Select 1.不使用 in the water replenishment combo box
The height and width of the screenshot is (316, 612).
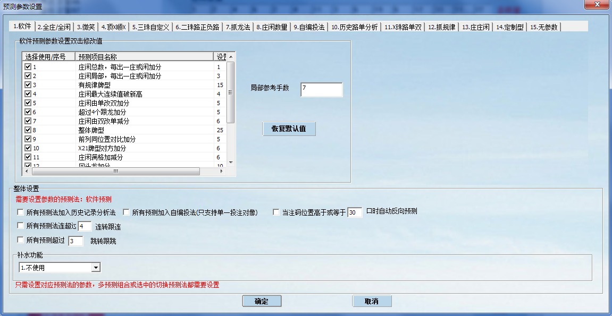click(x=53, y=267)
